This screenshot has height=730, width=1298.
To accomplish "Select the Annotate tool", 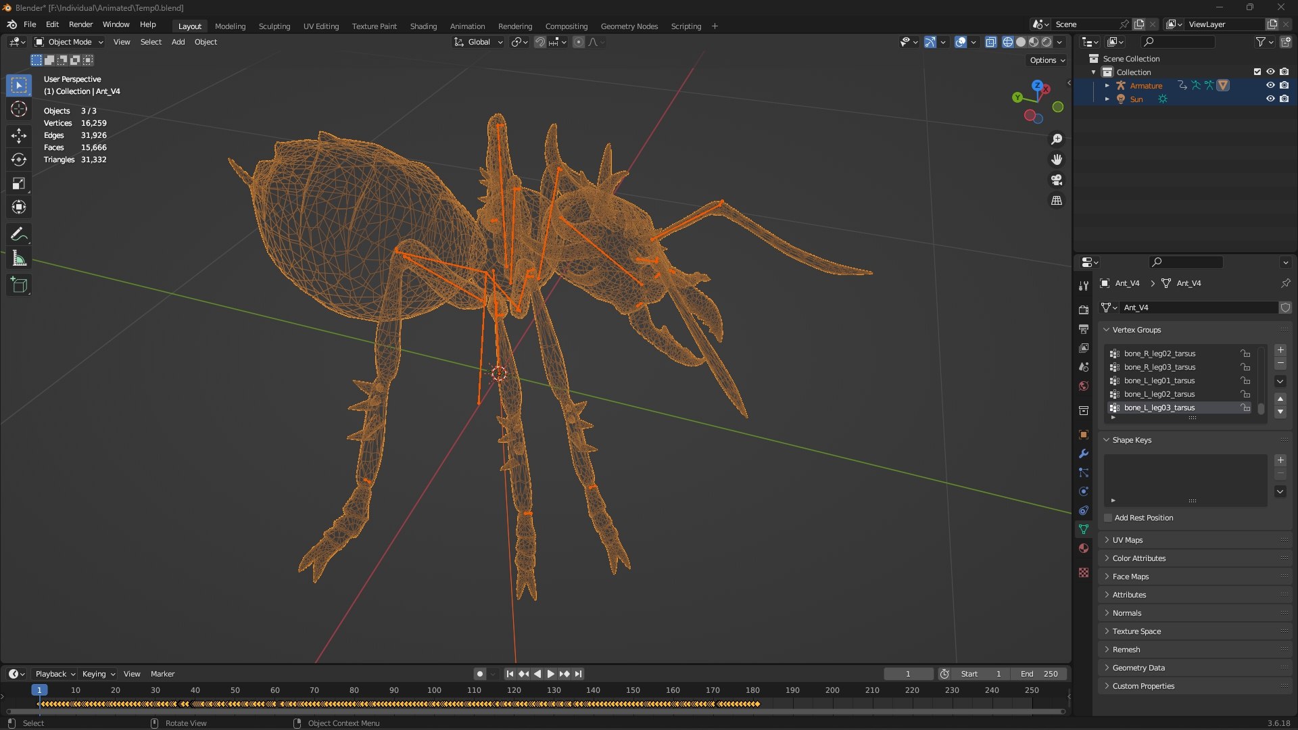I will click(19, 235).
